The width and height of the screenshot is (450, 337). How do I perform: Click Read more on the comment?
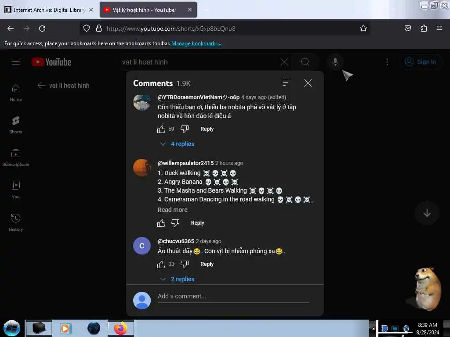(172, 210)
